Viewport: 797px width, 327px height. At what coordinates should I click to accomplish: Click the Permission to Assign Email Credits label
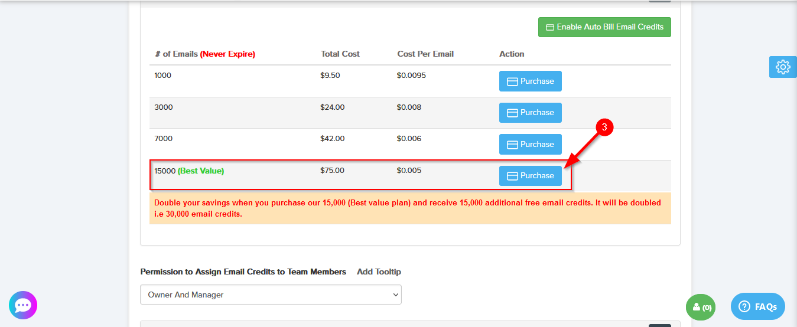(x=243, y=272)
